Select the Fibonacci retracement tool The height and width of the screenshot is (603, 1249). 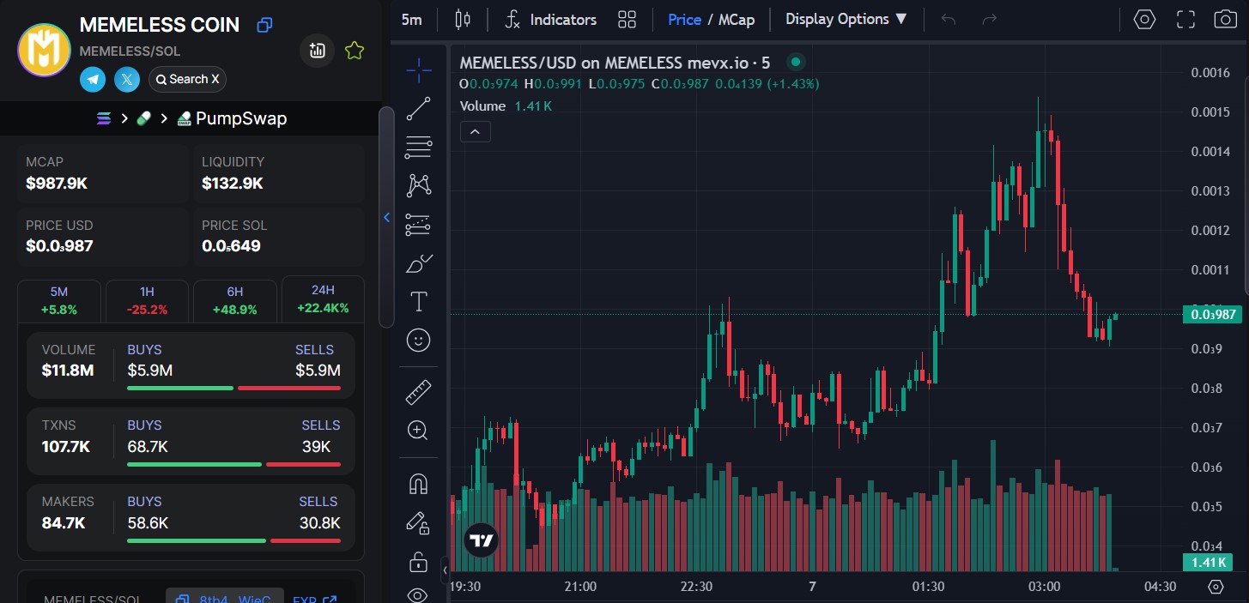coord(418,148)
